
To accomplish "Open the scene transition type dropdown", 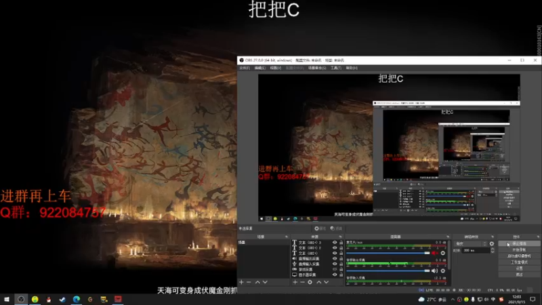I will pyautogui.click(x=470, y=244).
